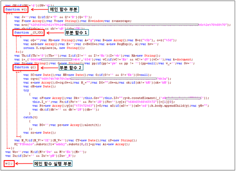
Task: Click the "catch(t)" statement
Action: [x=31, y=117]
